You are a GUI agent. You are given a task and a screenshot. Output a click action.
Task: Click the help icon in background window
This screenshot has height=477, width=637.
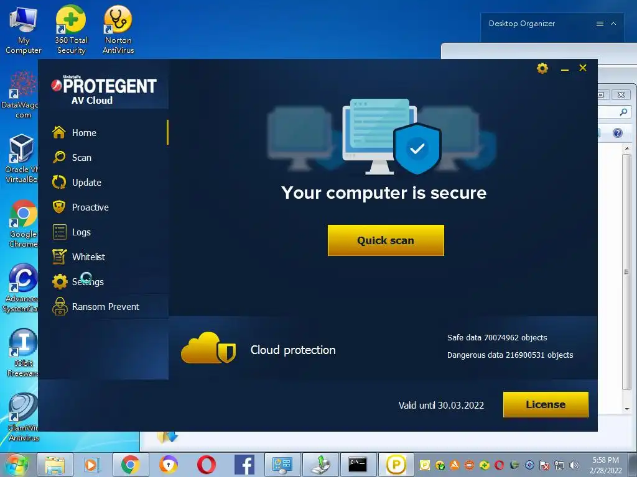[x=618, y=133]
